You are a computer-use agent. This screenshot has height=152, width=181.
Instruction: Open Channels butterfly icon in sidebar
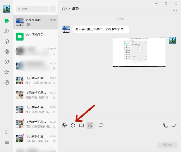click(7, 62)
